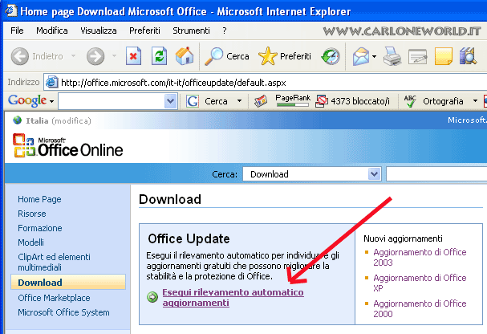Go to Home Page in sidebar
Screen dimensions: 487x334
coord(39,199)
